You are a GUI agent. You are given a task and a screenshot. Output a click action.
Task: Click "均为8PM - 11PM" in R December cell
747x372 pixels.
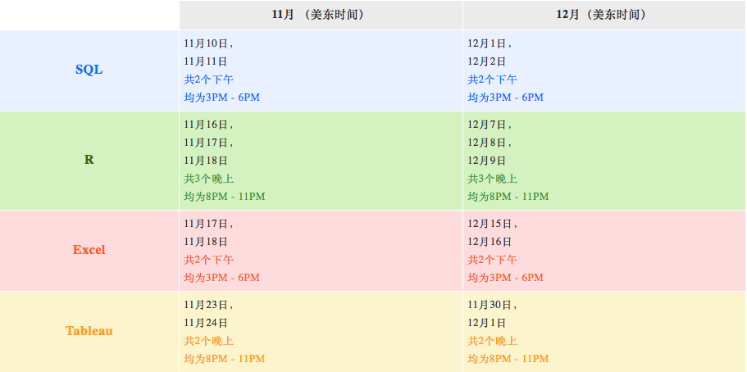[x=508, y=196]
